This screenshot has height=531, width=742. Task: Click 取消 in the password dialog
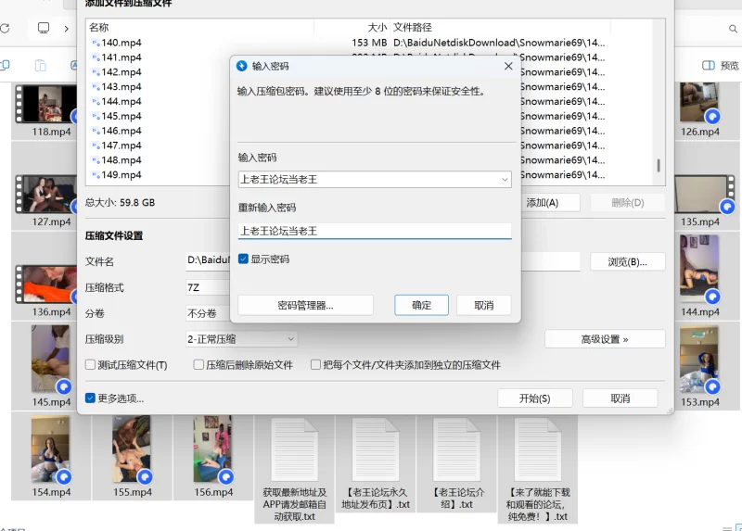[483, 306]
